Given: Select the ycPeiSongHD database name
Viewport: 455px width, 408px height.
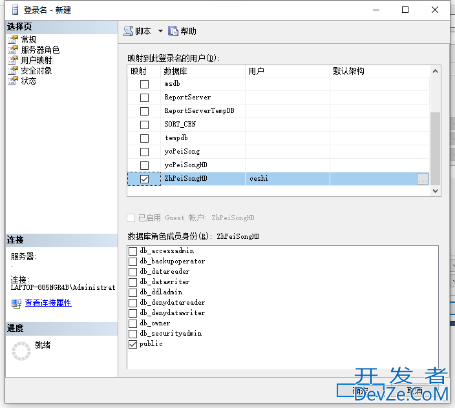Looking at the screenshot, I should pos(185,165).
